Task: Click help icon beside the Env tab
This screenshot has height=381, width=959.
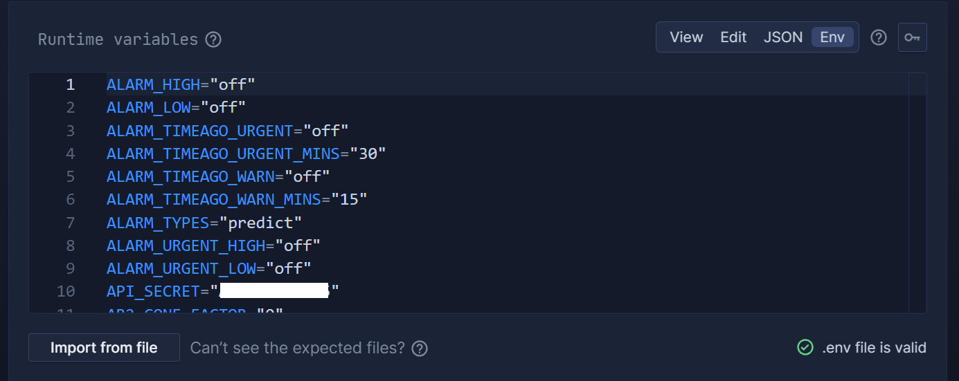Action: (x=879, y=37)
